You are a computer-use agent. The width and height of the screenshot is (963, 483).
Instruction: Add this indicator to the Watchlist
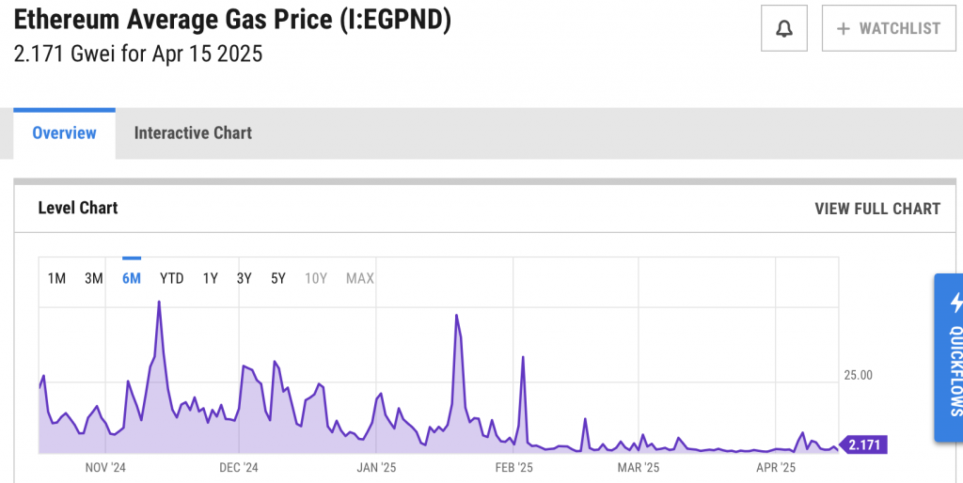point(888,28)
